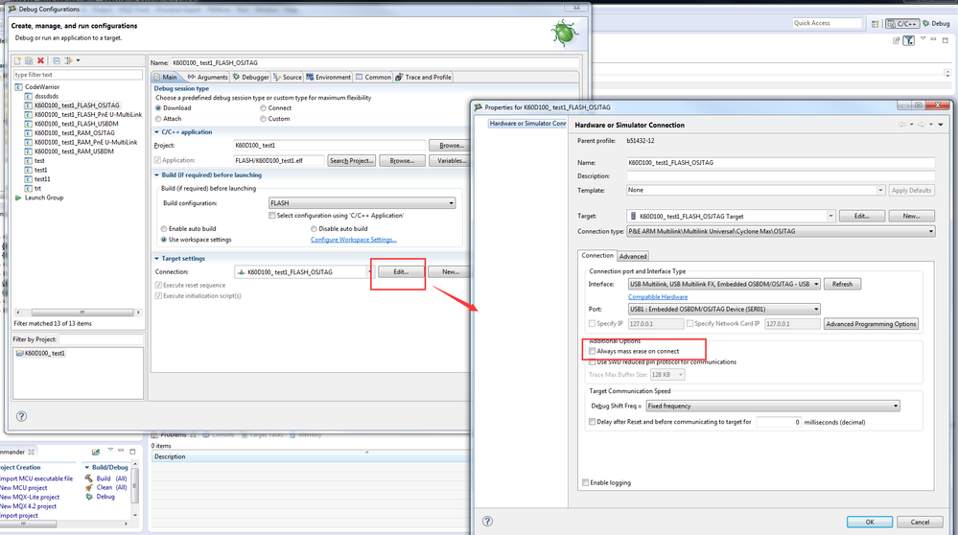Image resolution: width=958 pixels, height=535 pixels.
Task: Open the filter launch configurations icon
Action: [x=68, y=60]
